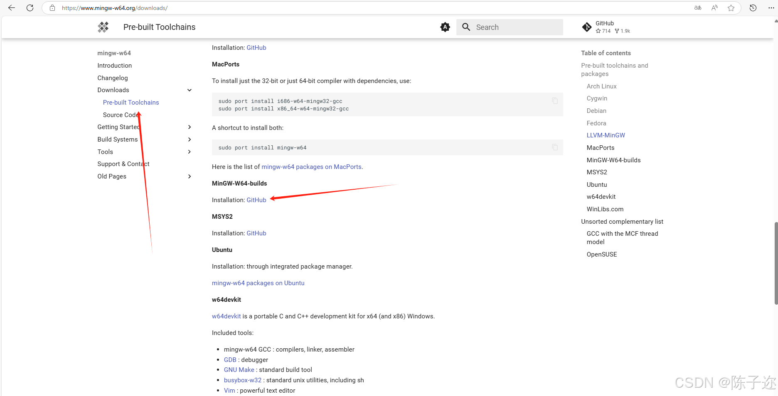The height and width of the screenshot is (396, 778).
Task: Expand the Getting Started section
Action: (190, 127)
